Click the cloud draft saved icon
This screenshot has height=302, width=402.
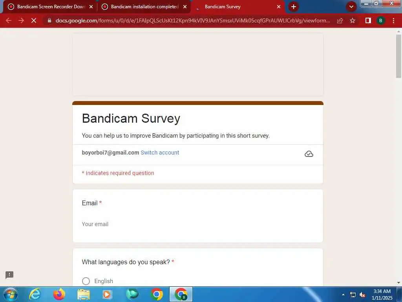309,154
